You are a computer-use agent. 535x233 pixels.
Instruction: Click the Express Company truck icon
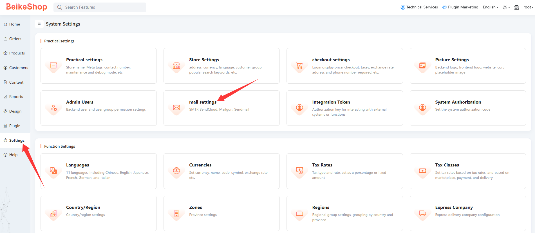(x=422, y=213)
